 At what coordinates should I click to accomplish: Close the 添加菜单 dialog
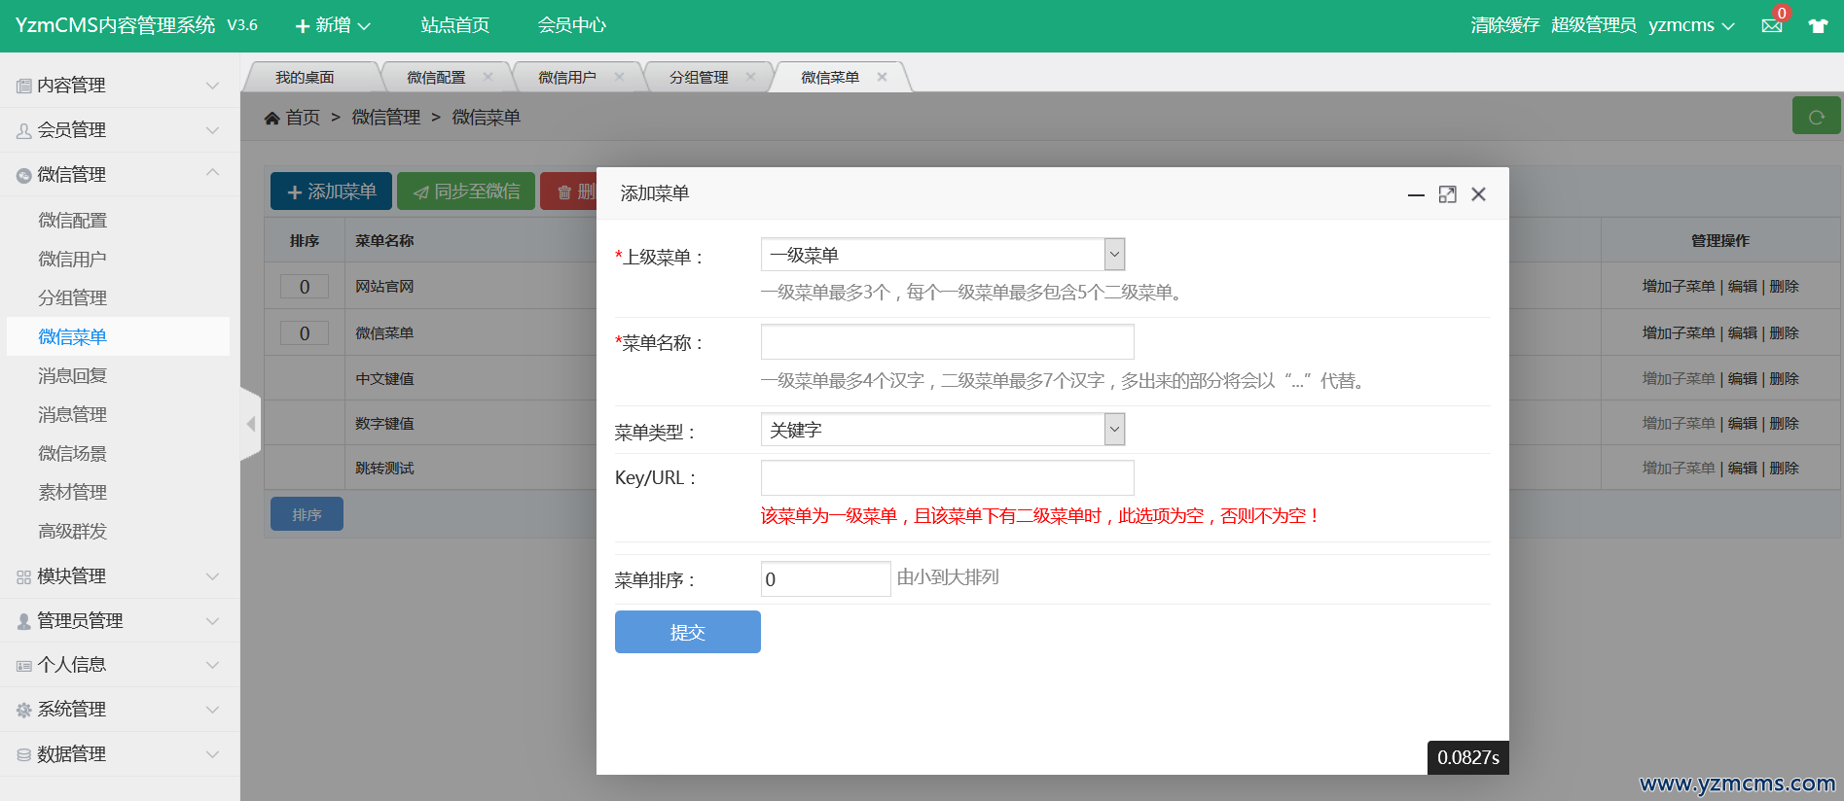pyautogui.click(x=1478, y=194)
